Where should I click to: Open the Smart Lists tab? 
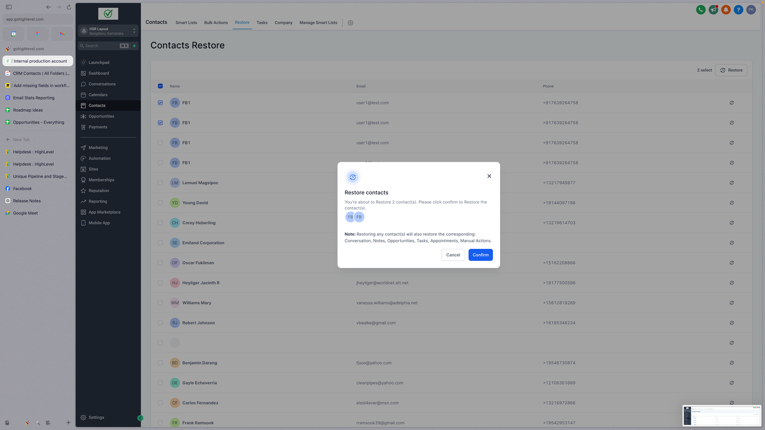click(x=186, y=23)
